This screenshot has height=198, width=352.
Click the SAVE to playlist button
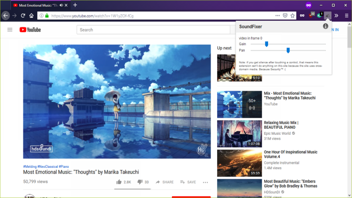(x=188, y=182)
